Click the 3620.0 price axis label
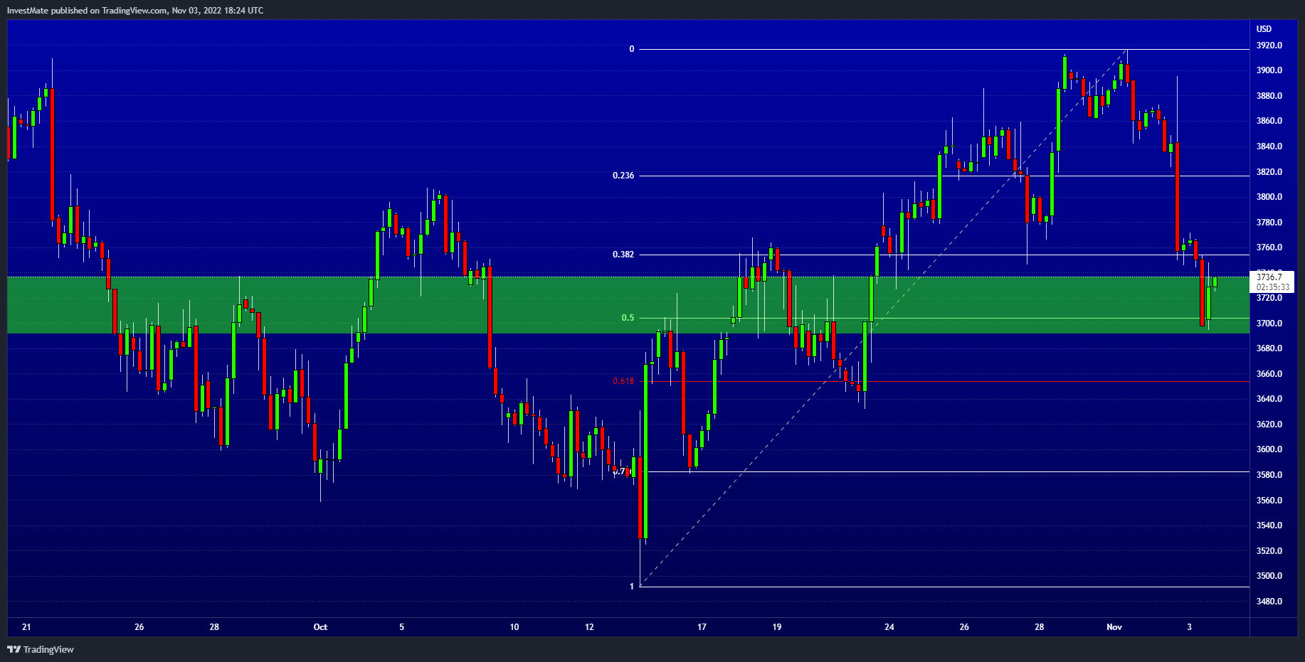The height and width of the screenshot is (662, 1305). pos(1269,425)
